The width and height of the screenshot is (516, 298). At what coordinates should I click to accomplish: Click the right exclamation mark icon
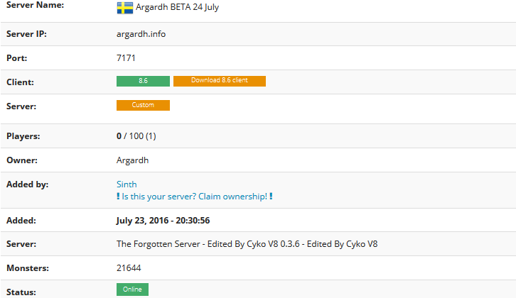tap(271, 196)
